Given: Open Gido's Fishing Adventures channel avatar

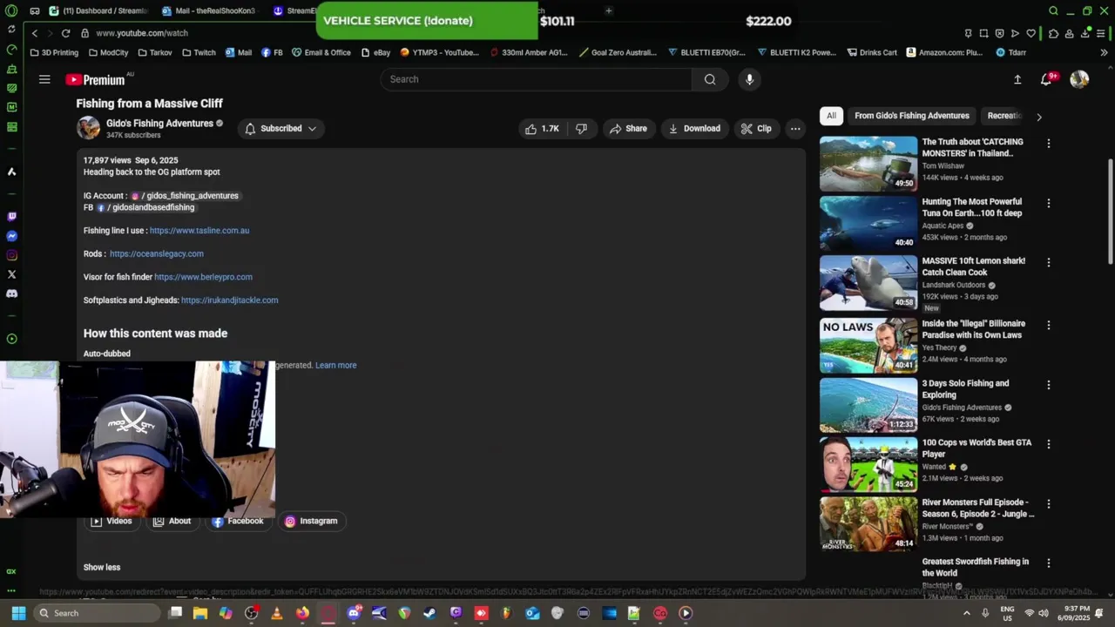Looking at the screenshot, I should (x=88, y=128).
